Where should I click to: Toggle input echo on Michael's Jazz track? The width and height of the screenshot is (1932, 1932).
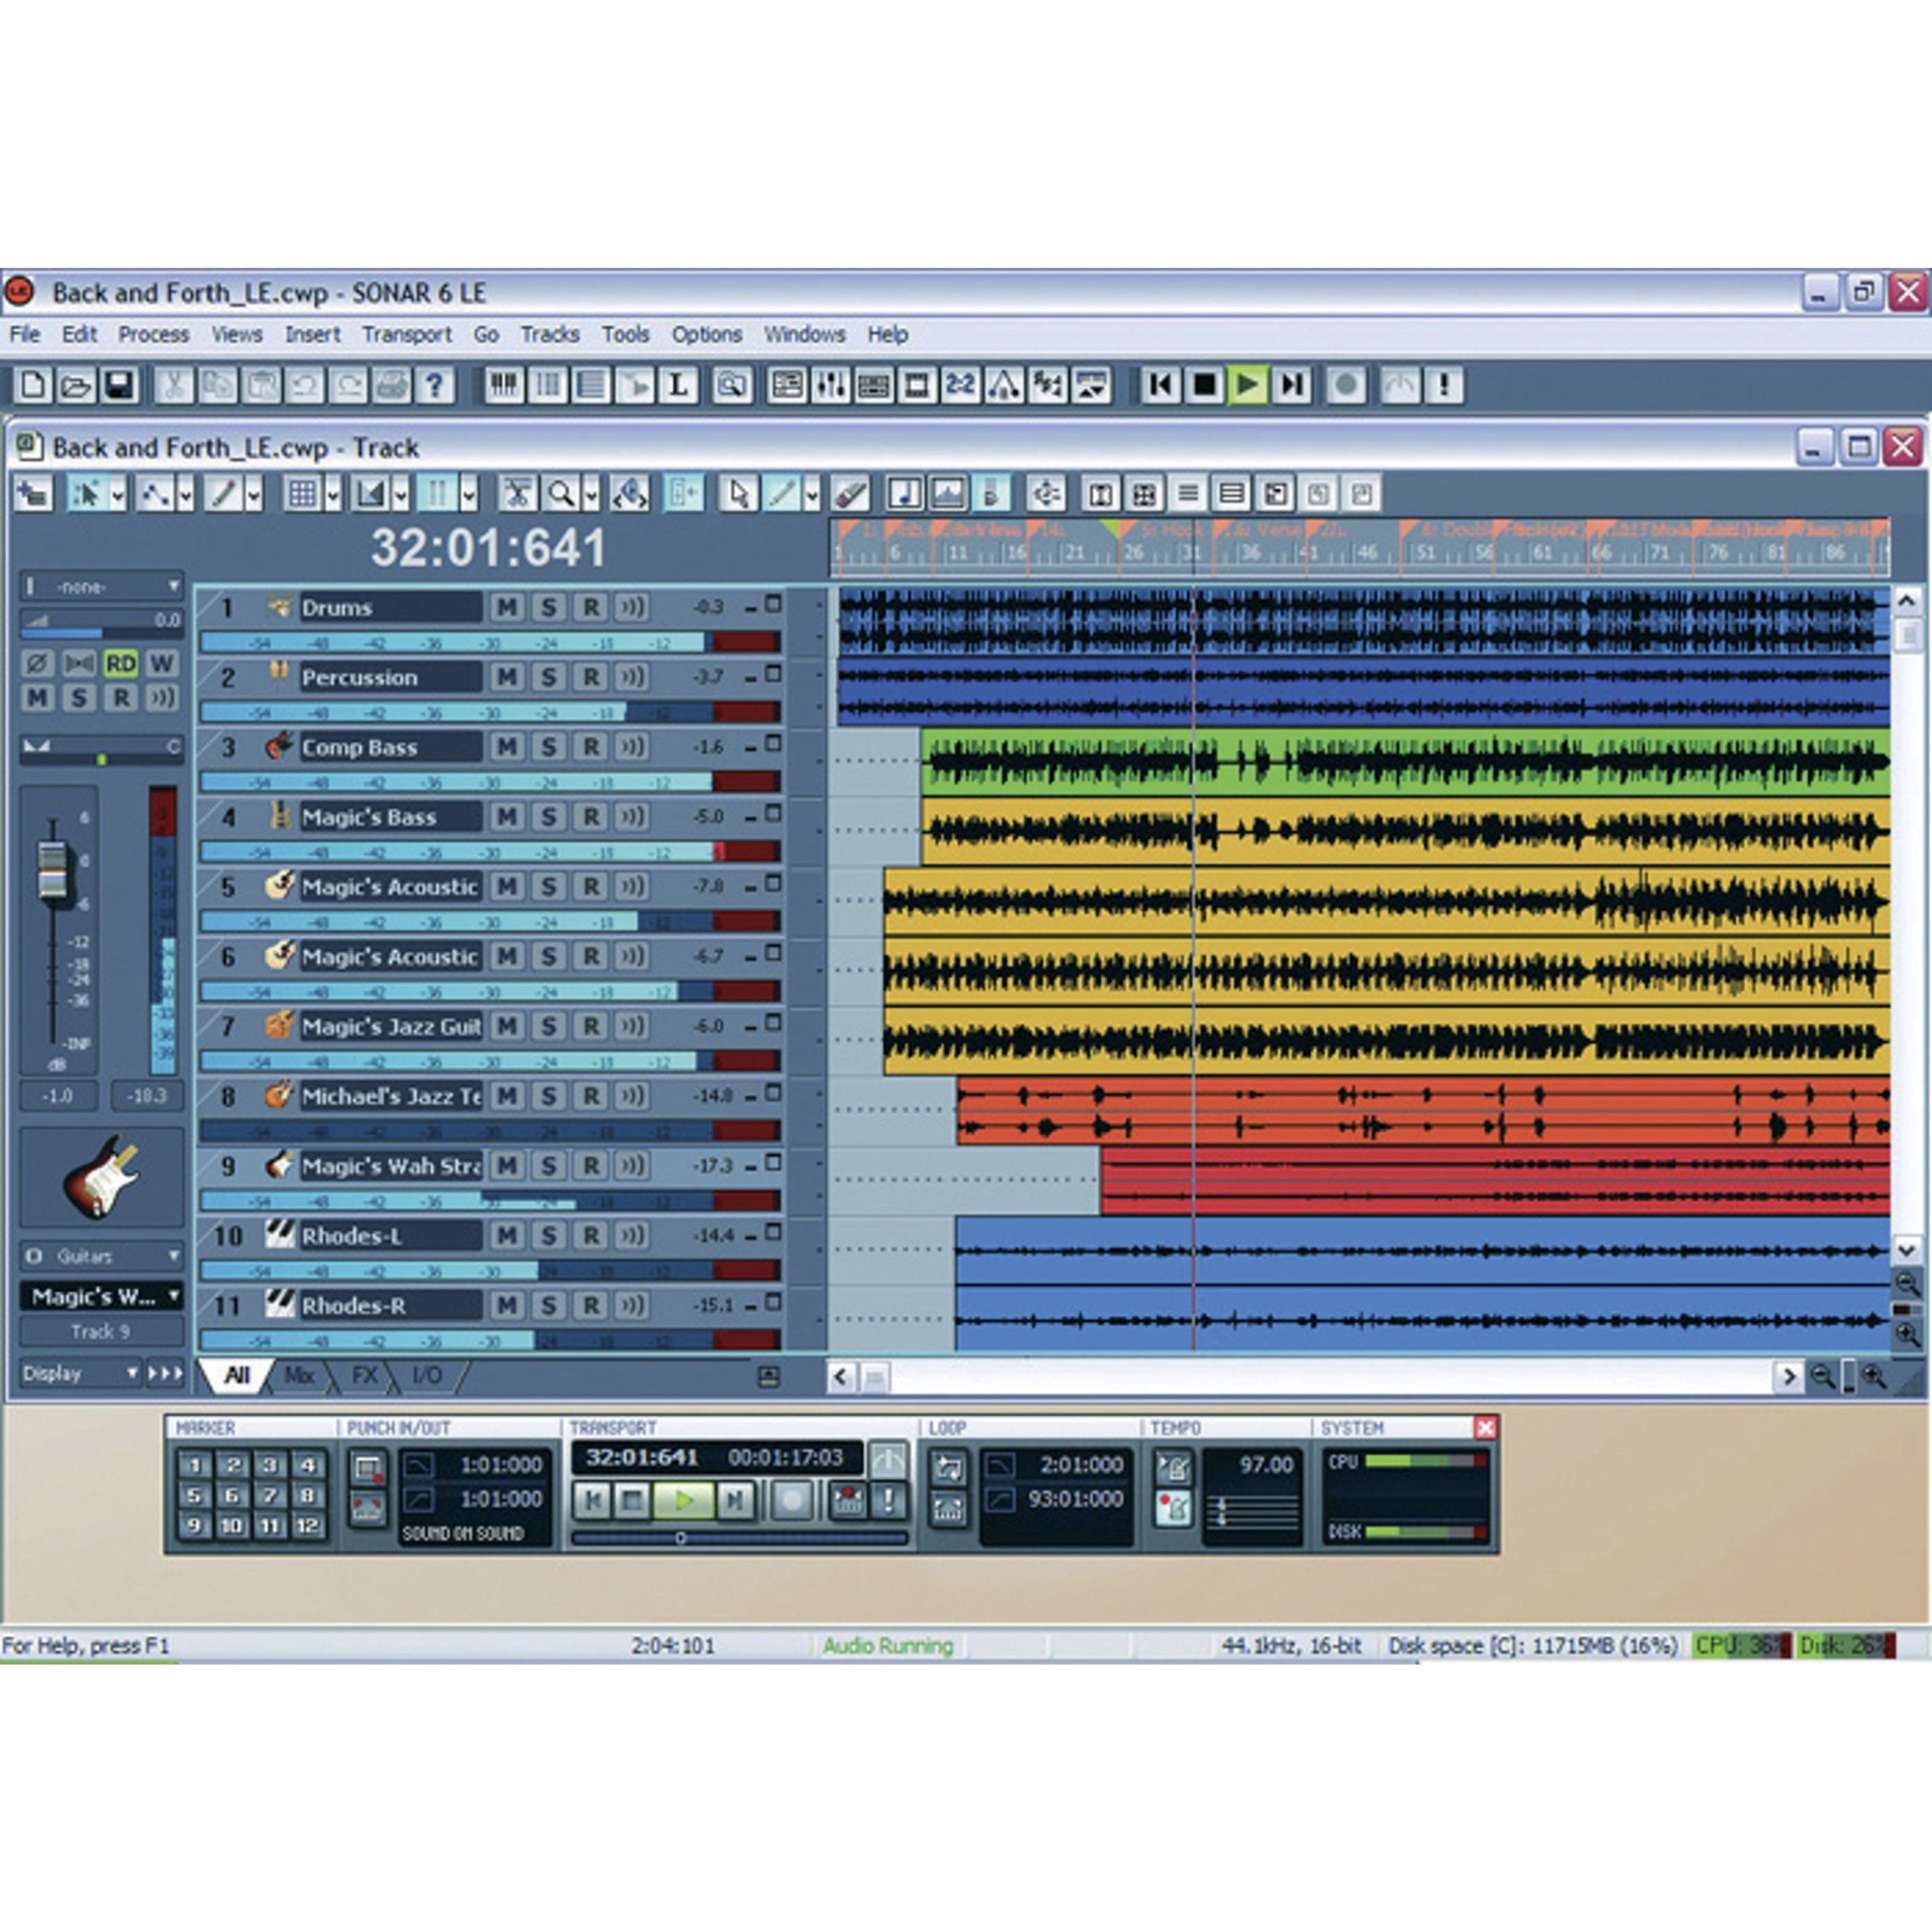click(632, 1096)
